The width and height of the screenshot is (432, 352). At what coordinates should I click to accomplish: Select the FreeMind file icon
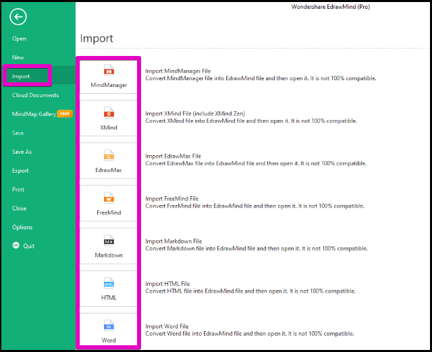click(109, 198)
